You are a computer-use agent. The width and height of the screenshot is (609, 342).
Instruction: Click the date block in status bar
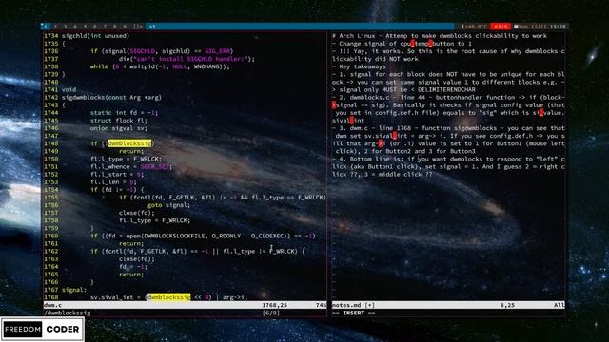[530, 27]
